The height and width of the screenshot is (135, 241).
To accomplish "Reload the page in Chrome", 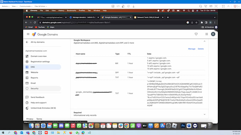I will [35, 23].
